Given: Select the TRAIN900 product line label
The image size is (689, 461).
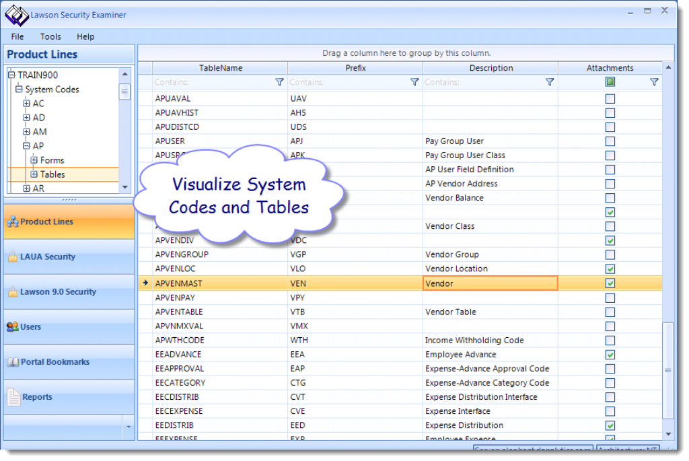Looking at the screenshot, I should coord(38,75).
